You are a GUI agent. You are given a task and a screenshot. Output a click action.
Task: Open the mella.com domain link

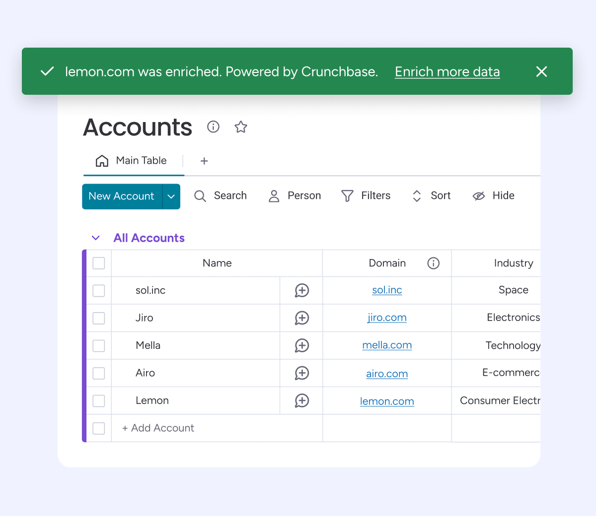pos(387,345)
